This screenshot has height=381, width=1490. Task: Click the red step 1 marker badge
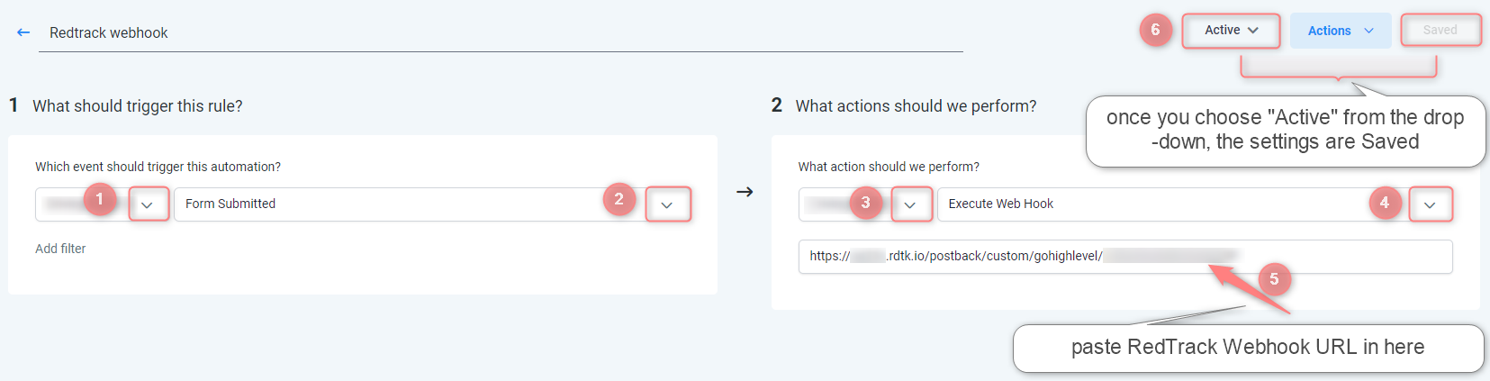(x=100, y=199)
